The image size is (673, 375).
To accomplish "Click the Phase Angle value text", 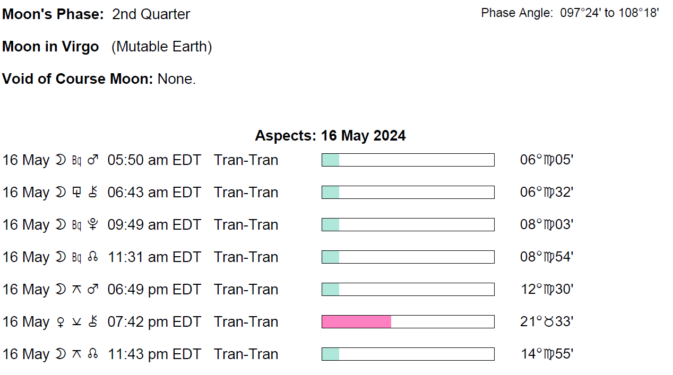I will click(x=609, y=13).
